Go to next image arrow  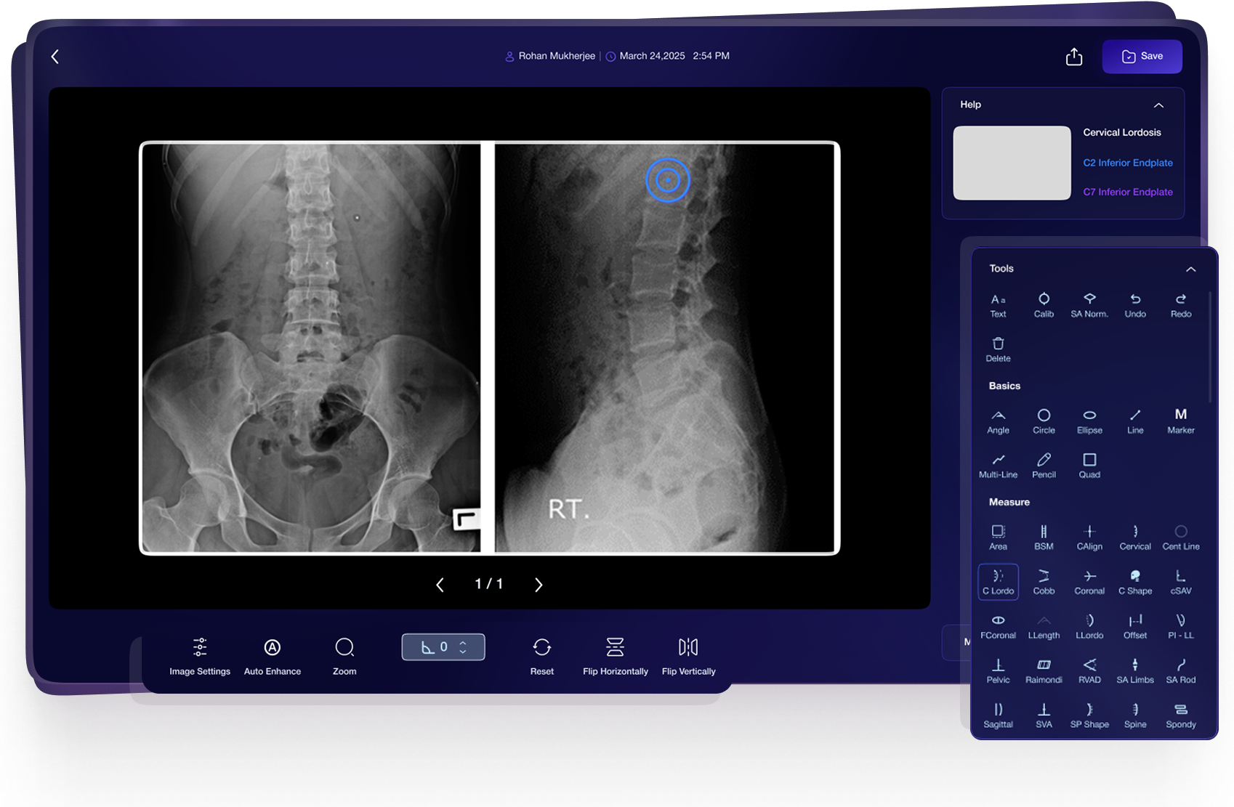coord(539,585)
